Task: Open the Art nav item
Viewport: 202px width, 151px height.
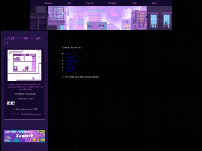Action: click(x=69, y=3)
